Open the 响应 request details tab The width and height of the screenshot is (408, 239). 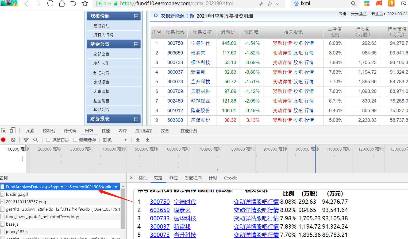click(174, 178)
